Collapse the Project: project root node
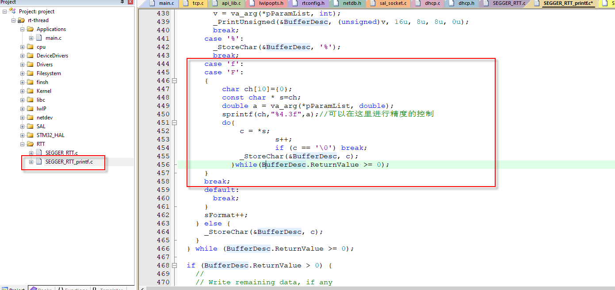615x290 pixels. (x=4, y=11)
